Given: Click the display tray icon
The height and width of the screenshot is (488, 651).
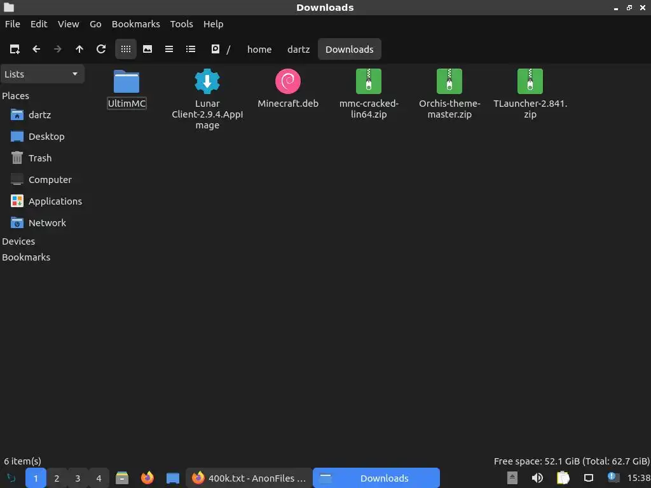Looking at the screenshot, I should pyautogui.click(x=589, y=478).
